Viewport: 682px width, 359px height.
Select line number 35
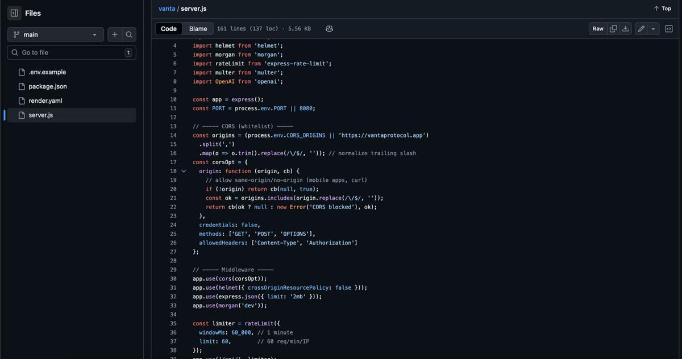click(x=173, y=323)
